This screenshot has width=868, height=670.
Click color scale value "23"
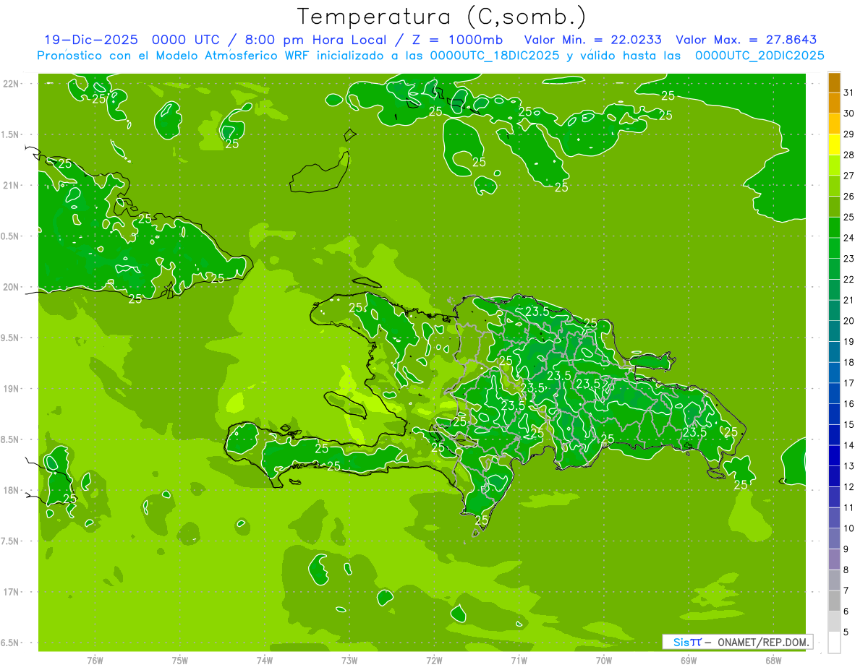point(849,259)
